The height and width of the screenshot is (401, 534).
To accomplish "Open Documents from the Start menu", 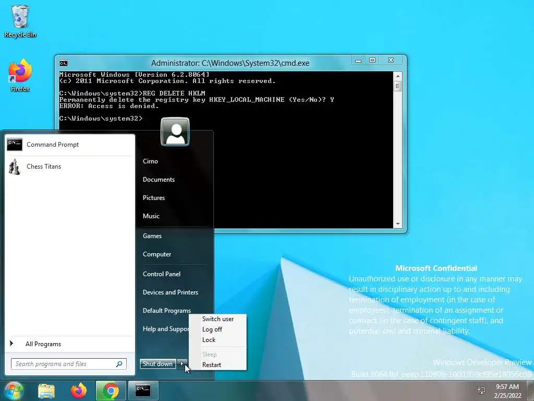I will 159,180.
